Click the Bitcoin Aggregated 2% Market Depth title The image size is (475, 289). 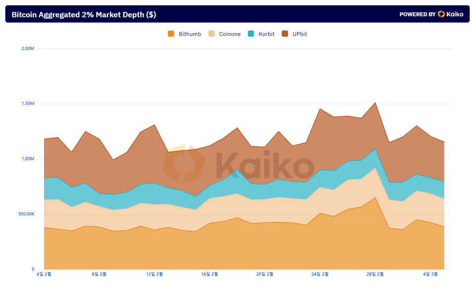pos(84,14)
